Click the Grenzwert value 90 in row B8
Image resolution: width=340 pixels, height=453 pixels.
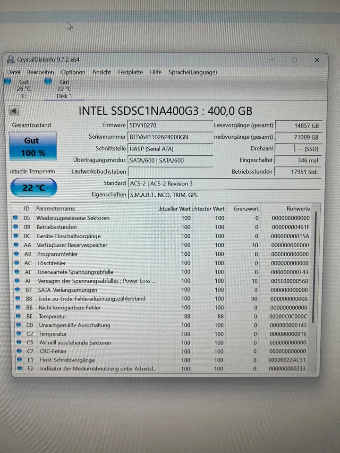(255, 299)
